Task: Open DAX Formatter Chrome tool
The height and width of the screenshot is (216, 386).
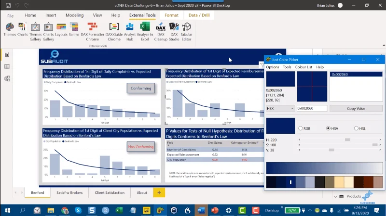Action: click(92, 32)
